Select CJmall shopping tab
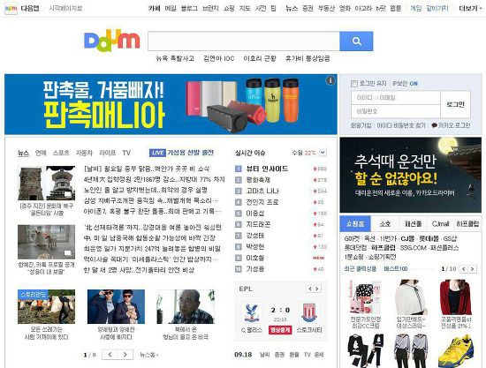486x368 pixels. [x=440, y=224]
